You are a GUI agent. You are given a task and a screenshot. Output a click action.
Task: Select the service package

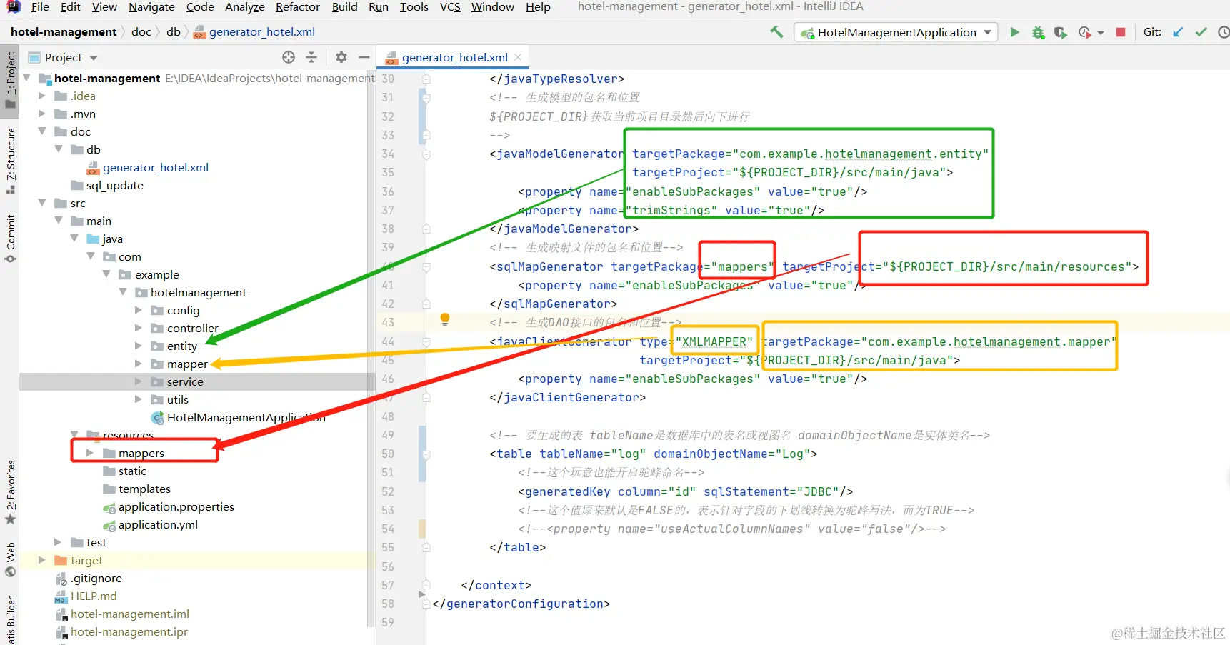(185, 381)
